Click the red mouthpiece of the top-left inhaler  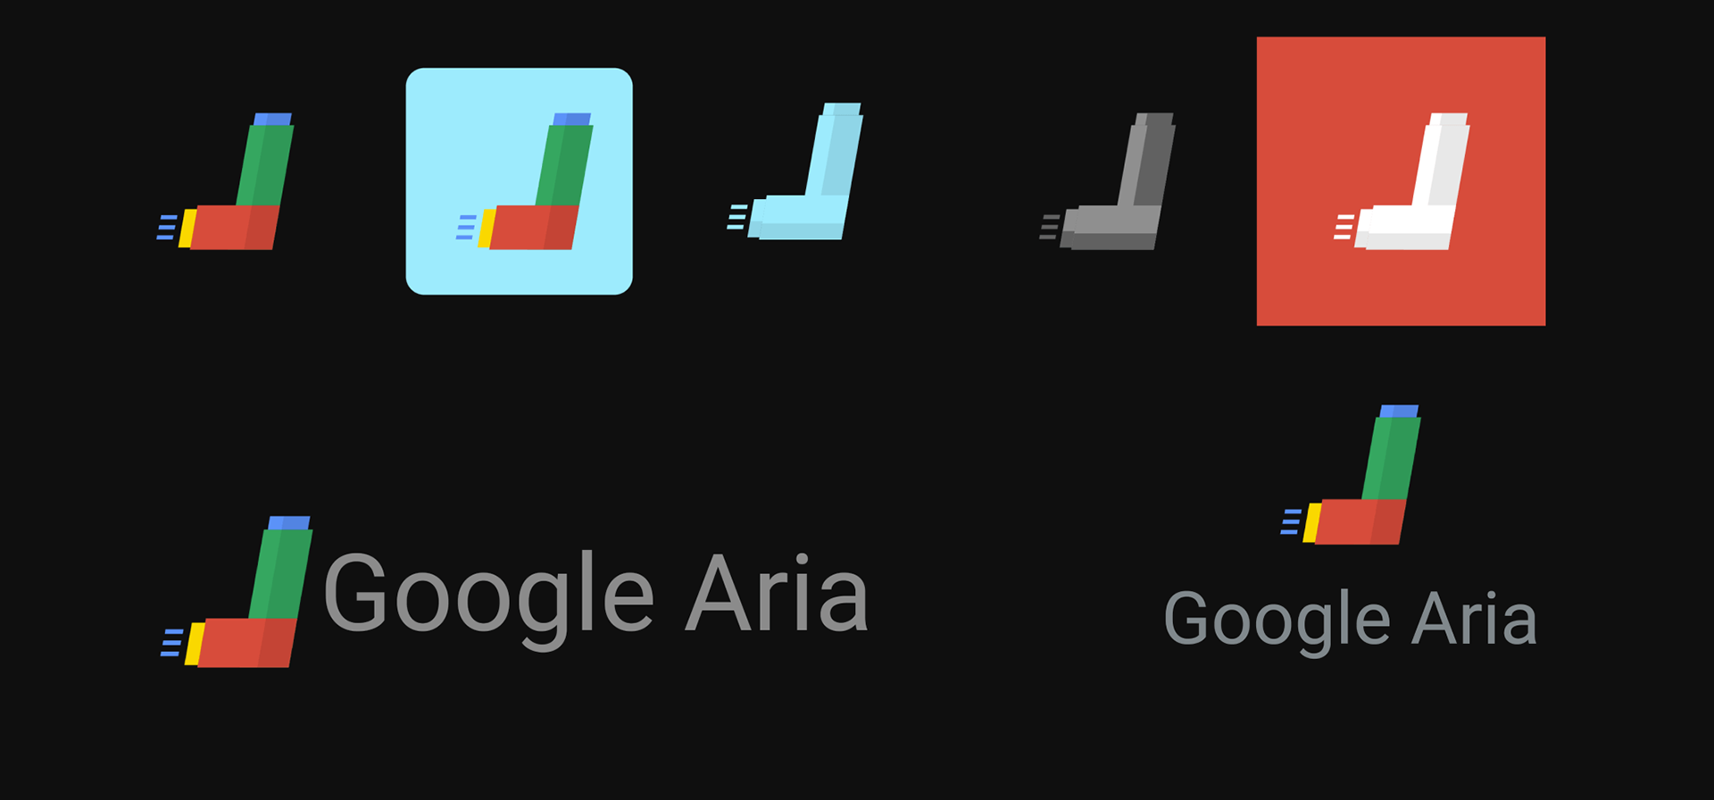(235, 228)
